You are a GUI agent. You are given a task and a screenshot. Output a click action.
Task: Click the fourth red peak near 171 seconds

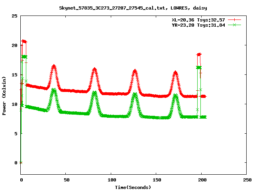click(x=175, y=72)
